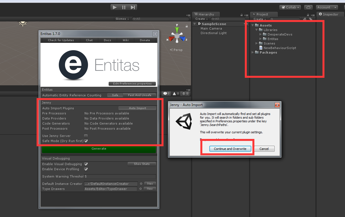Enable Use Jenny Server
345x217 pixels.
pos(86,136)
